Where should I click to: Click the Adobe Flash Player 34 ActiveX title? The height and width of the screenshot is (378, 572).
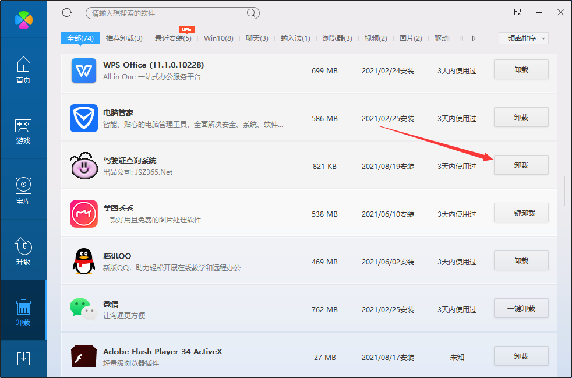163,352
